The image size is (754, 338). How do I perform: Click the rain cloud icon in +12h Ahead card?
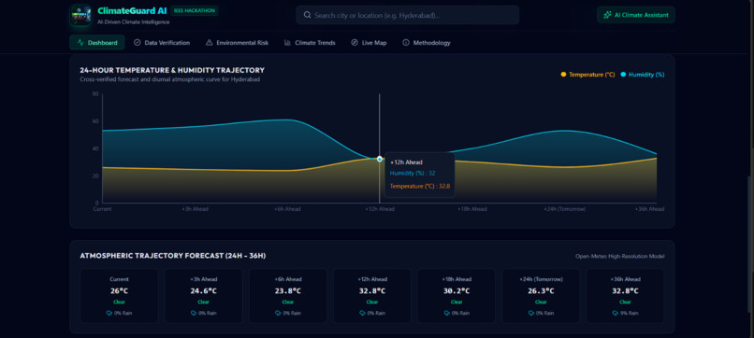pyautogui.click(x=363, y=313)
